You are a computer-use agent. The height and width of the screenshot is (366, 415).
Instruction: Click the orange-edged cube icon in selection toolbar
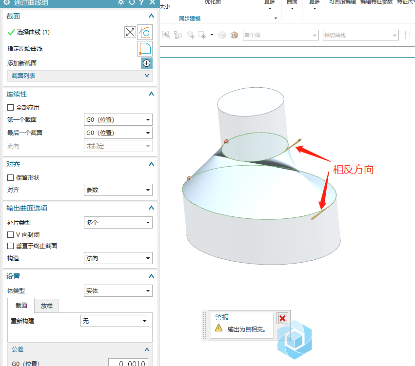[x=234, y=35]
